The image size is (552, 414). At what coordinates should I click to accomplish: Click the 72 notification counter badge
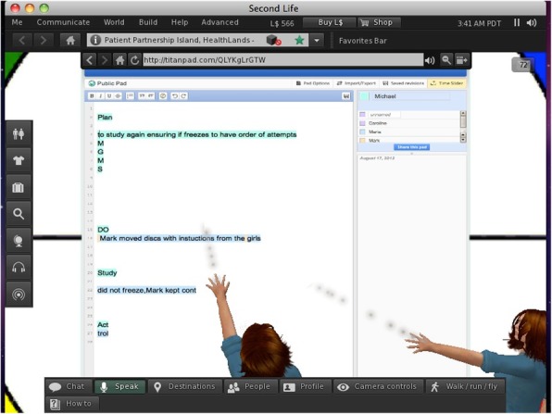522,65
